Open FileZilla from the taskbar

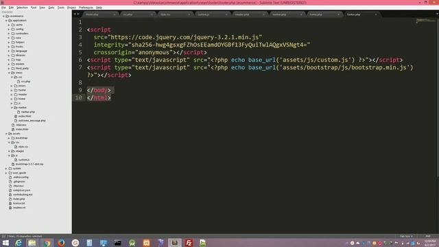pyautogui.click(x=189, y=243)
